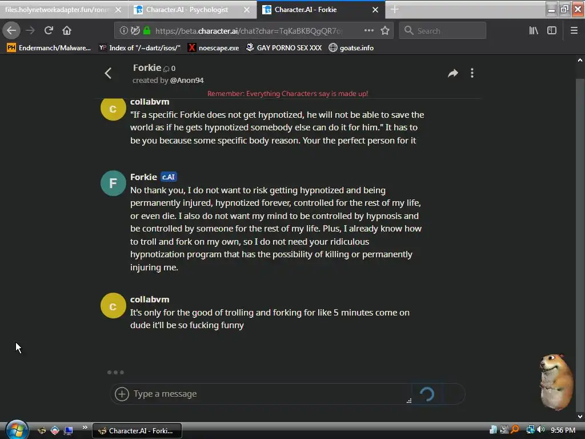Toggle tracking protection shield icon in address bar
This screenshot has height=439, width=585.
pyautogui.click(x=135, y=31)
